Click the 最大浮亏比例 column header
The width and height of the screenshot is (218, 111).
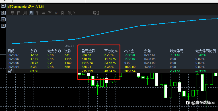206,51
